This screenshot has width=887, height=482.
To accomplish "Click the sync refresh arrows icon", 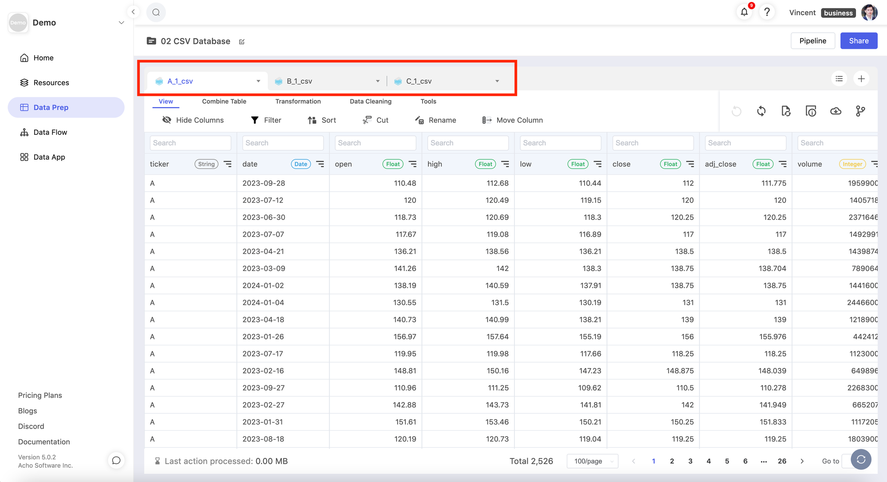I will pos(761,111).
